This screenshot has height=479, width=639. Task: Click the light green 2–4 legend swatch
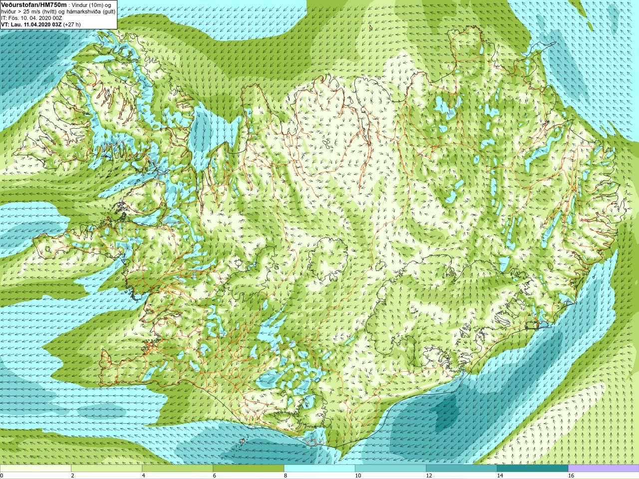click(106, 469)
